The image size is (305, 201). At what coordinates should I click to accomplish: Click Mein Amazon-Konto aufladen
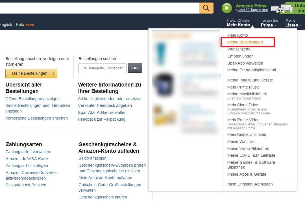point(105,178)
